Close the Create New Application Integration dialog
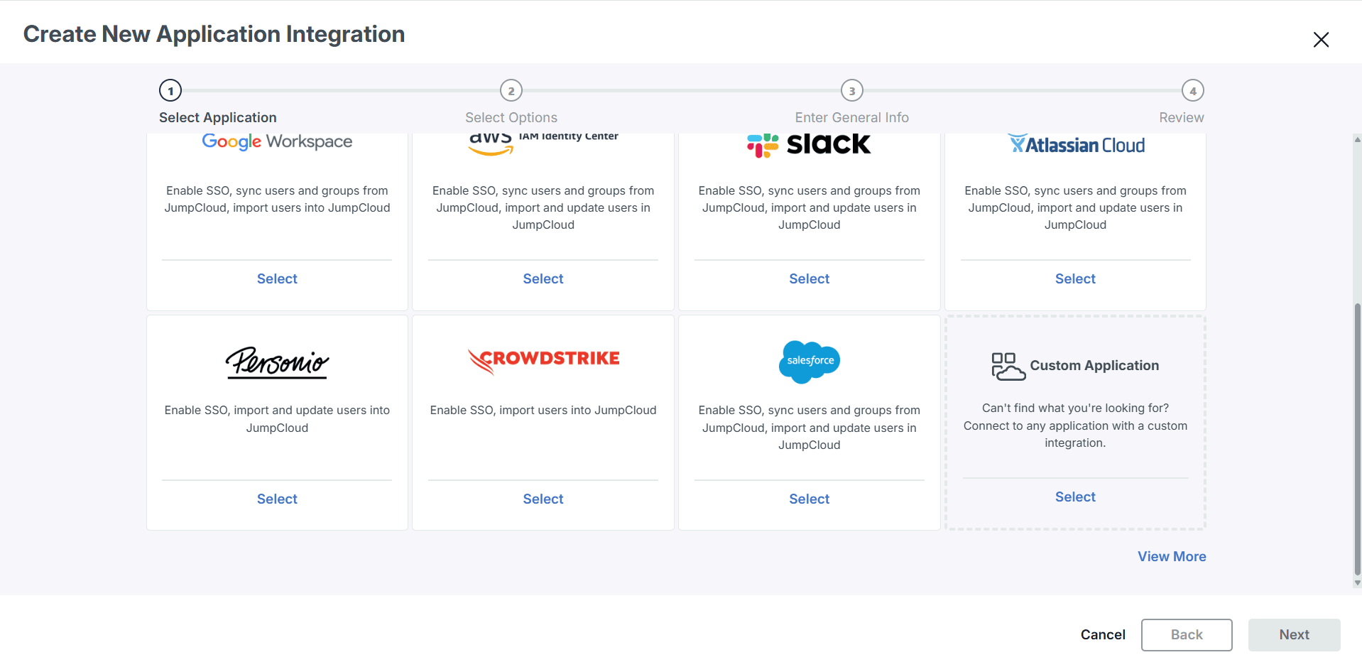Image resolution: width=1362 pixels, height=672 pixels. click(x=1321, y=40)
